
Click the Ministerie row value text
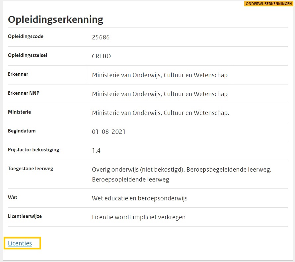(x=160, y=113)
